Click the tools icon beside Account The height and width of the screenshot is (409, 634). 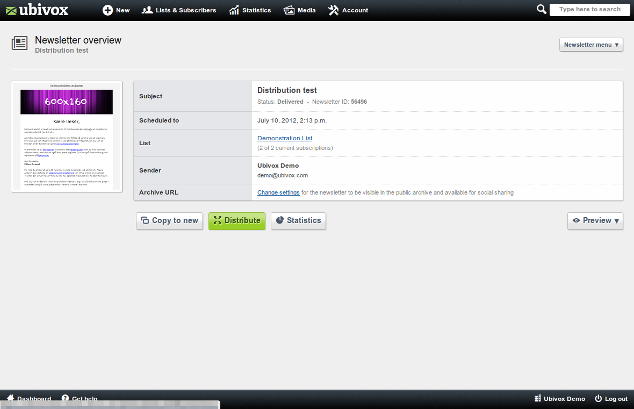coord(333,10)
